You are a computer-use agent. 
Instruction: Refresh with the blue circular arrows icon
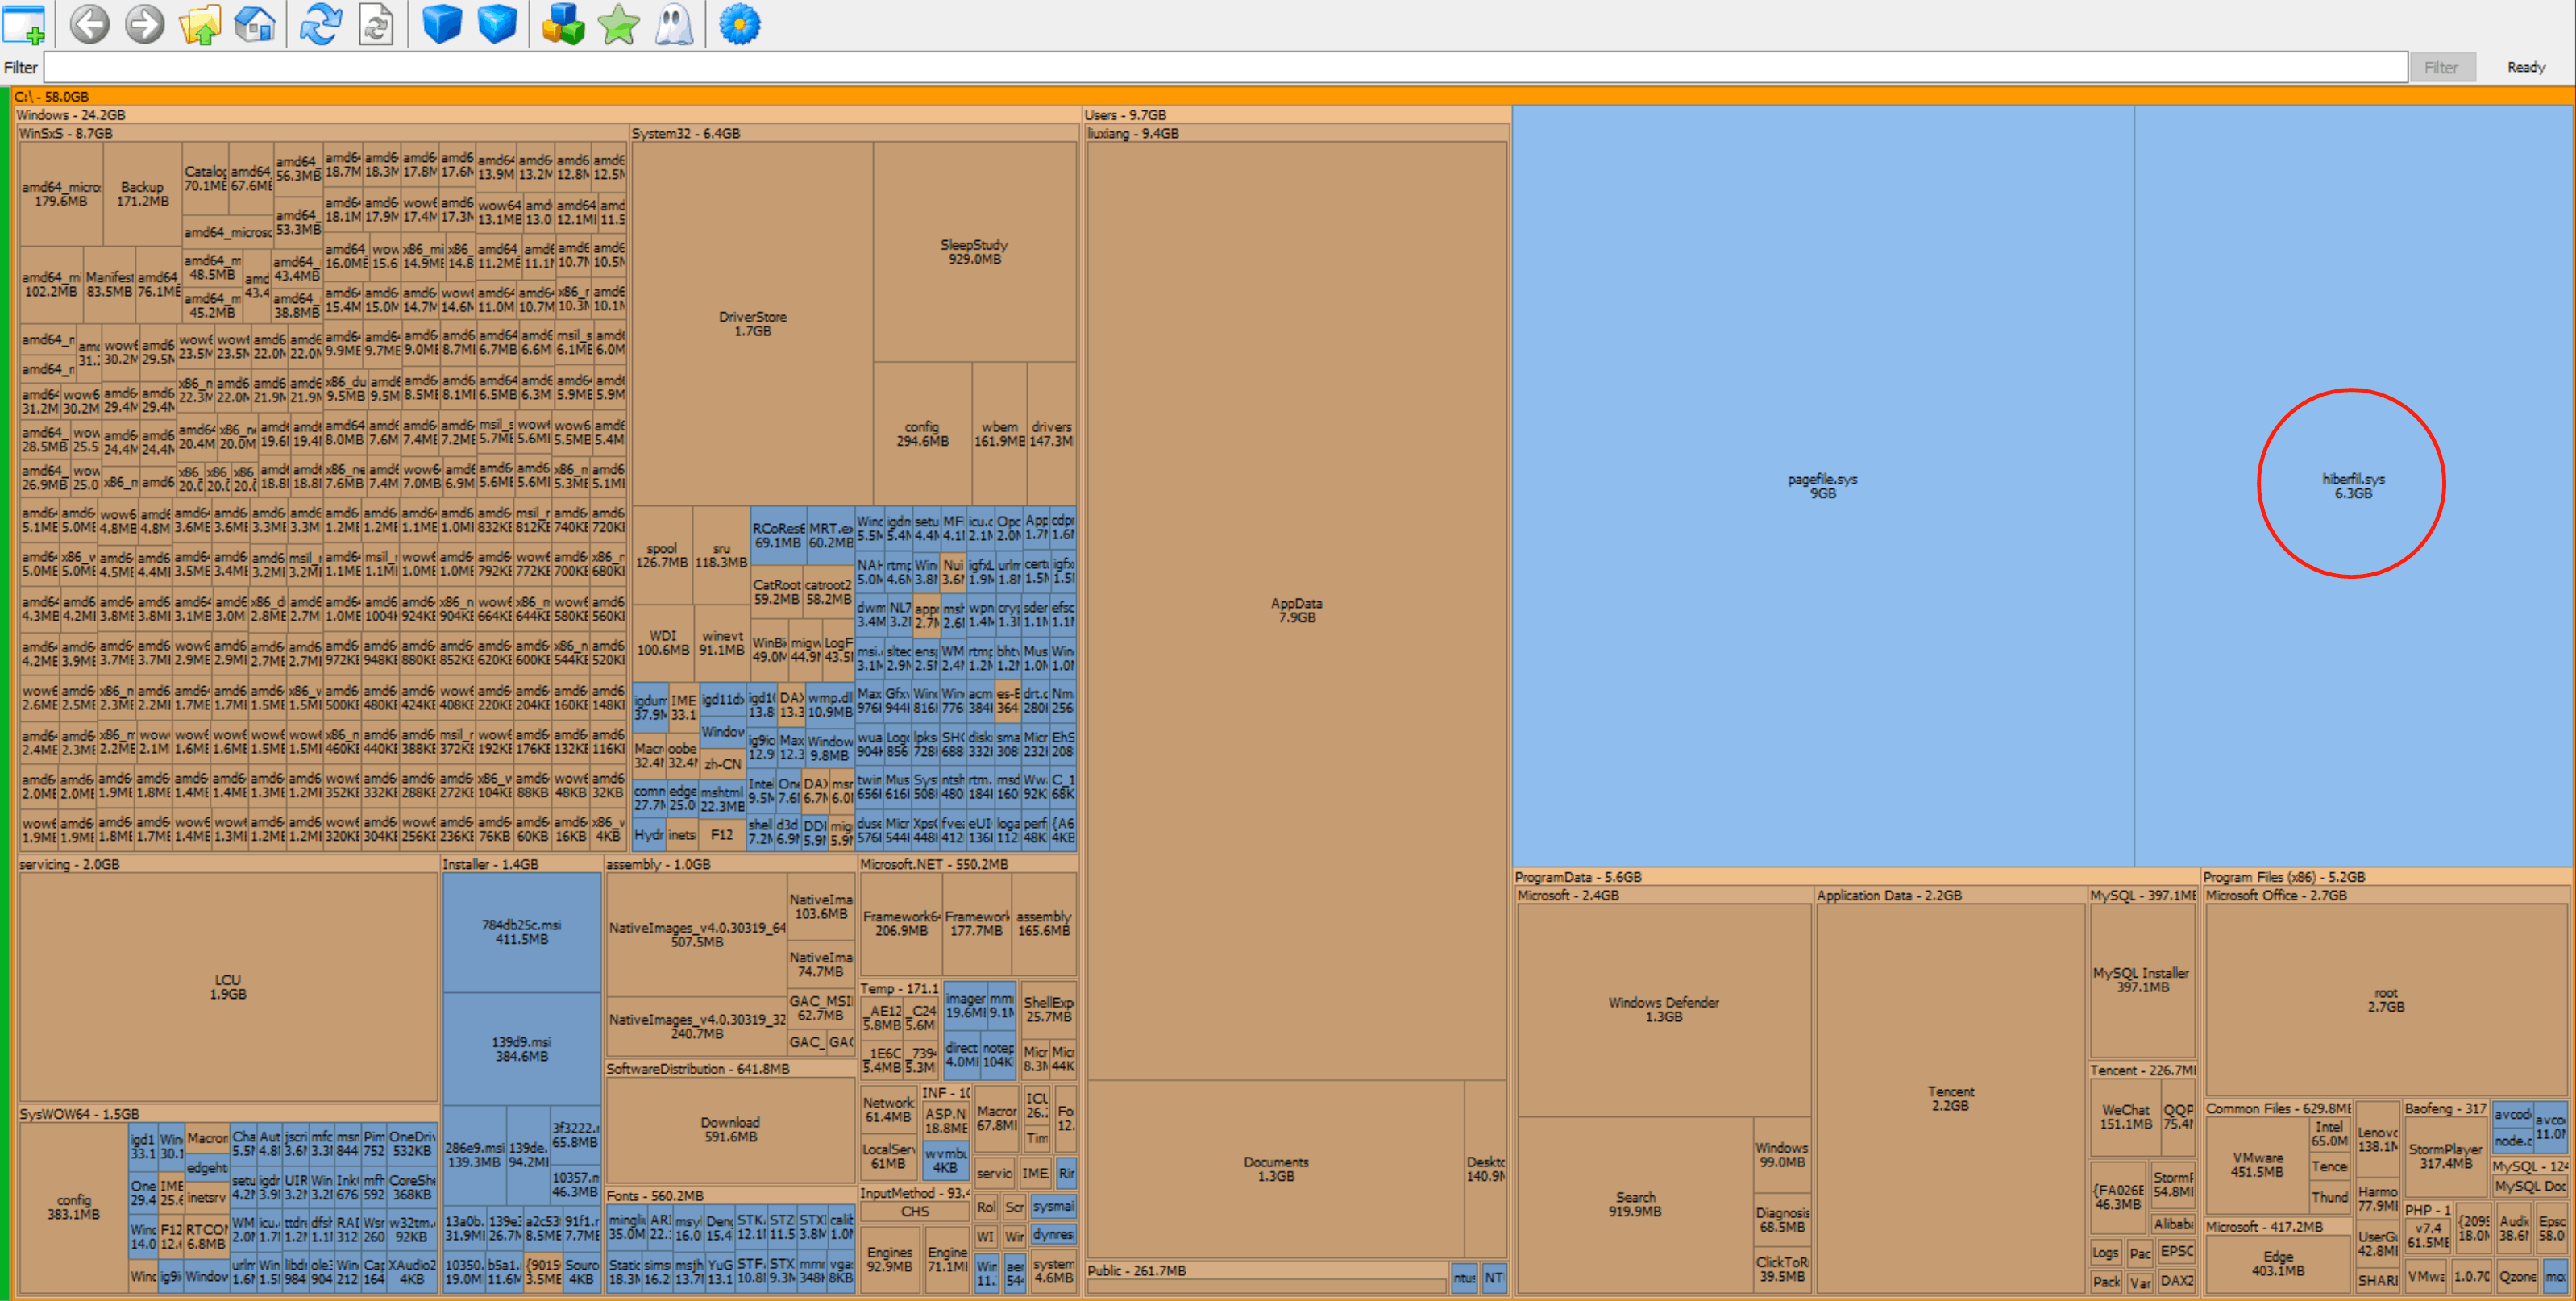pos(321,24)
